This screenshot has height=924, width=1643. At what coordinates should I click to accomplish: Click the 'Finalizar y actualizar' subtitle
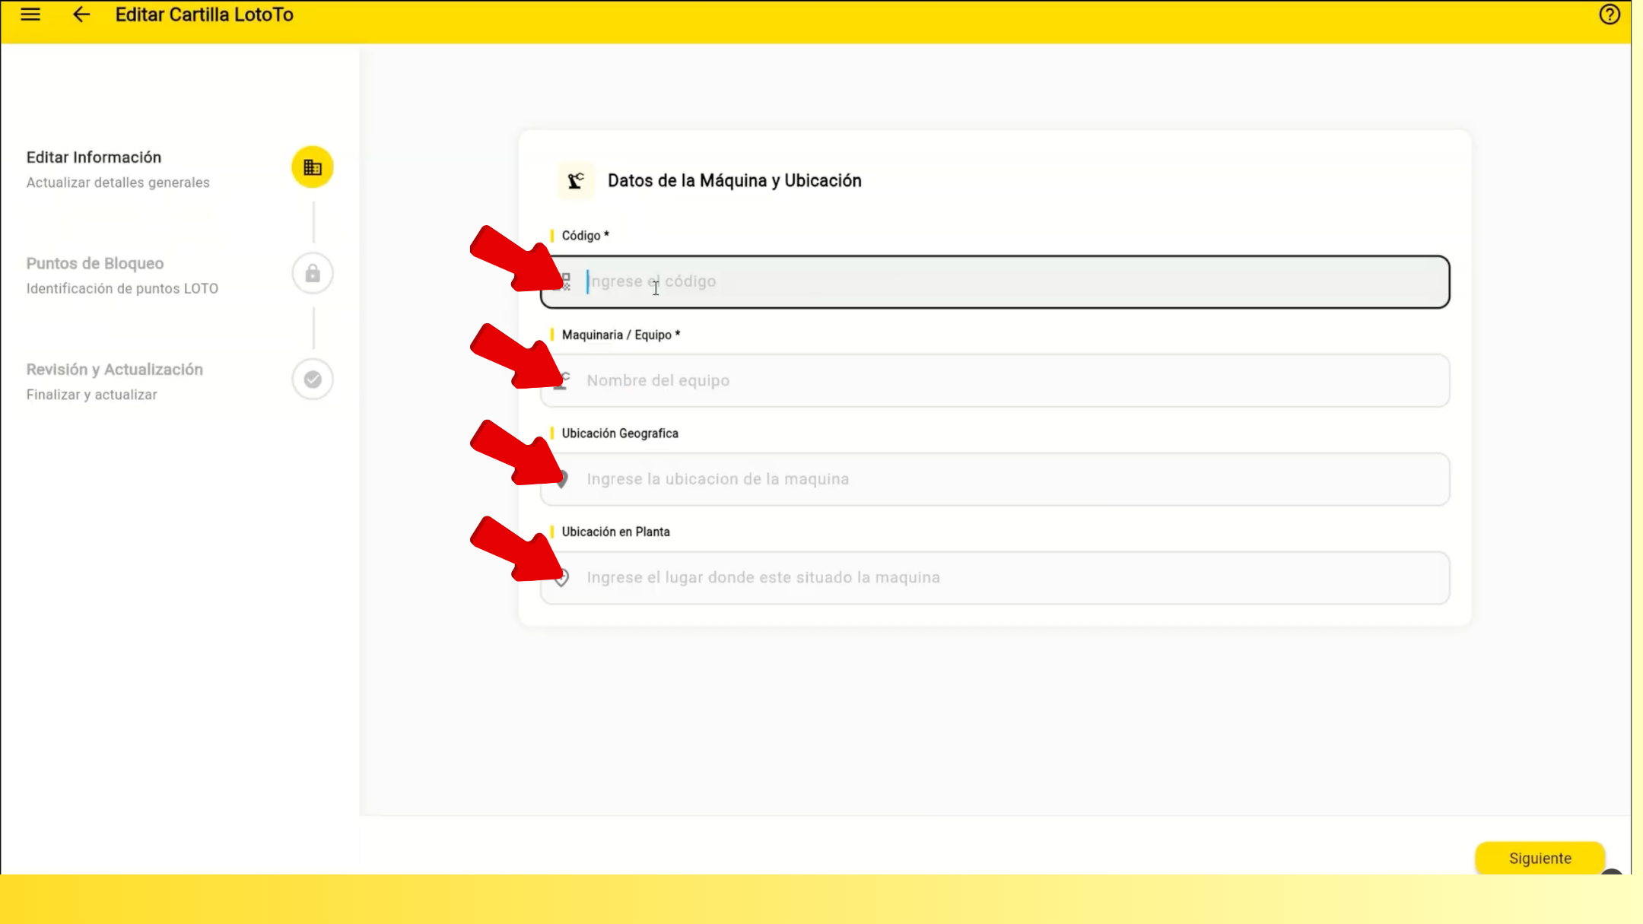point(92,395)
